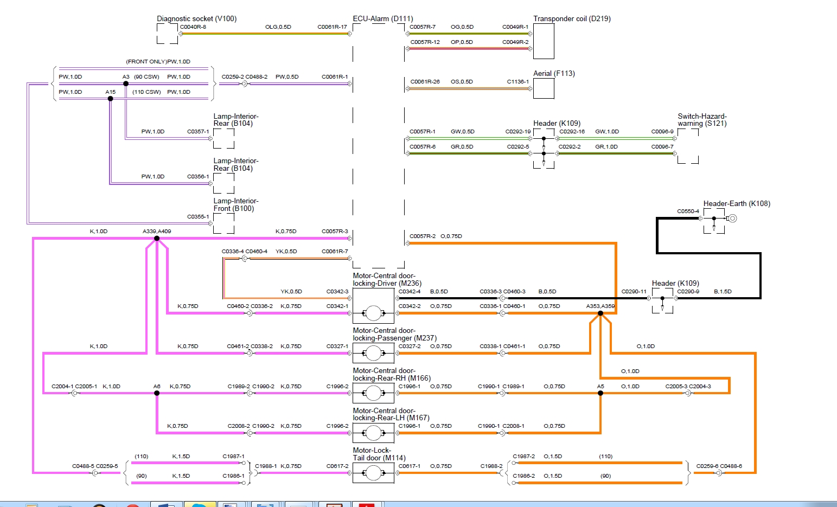Select the C0550-4 connector pin label

tap(688, 211)
